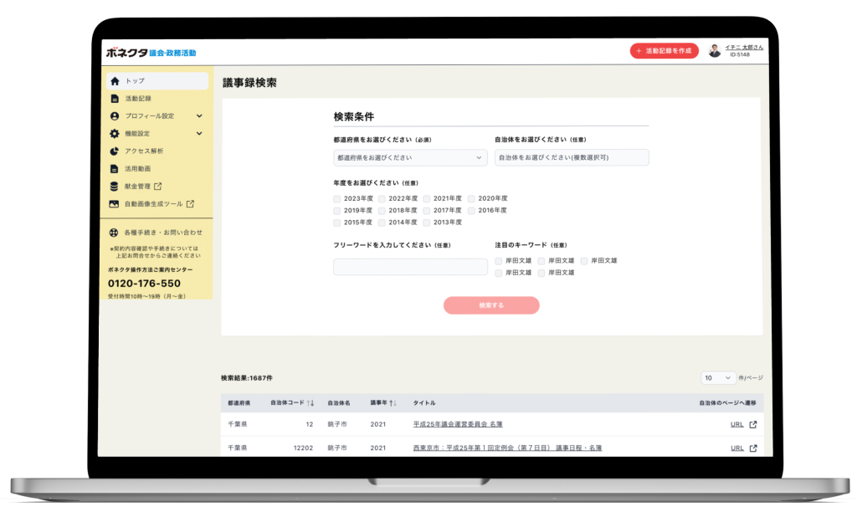Click external link icon next to 自動画像生成ツール
The height and width of the screenshot is (512, 857).
pyautogui.click(x=190, y=204)
